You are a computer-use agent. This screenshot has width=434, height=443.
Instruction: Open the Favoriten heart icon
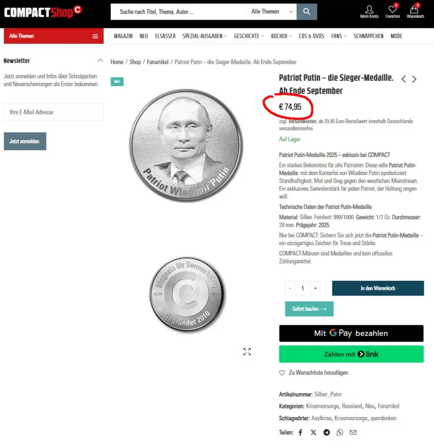(392, 11)
